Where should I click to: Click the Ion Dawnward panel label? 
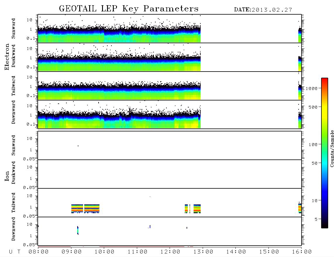pyautogui.click(x=13, y=229)
